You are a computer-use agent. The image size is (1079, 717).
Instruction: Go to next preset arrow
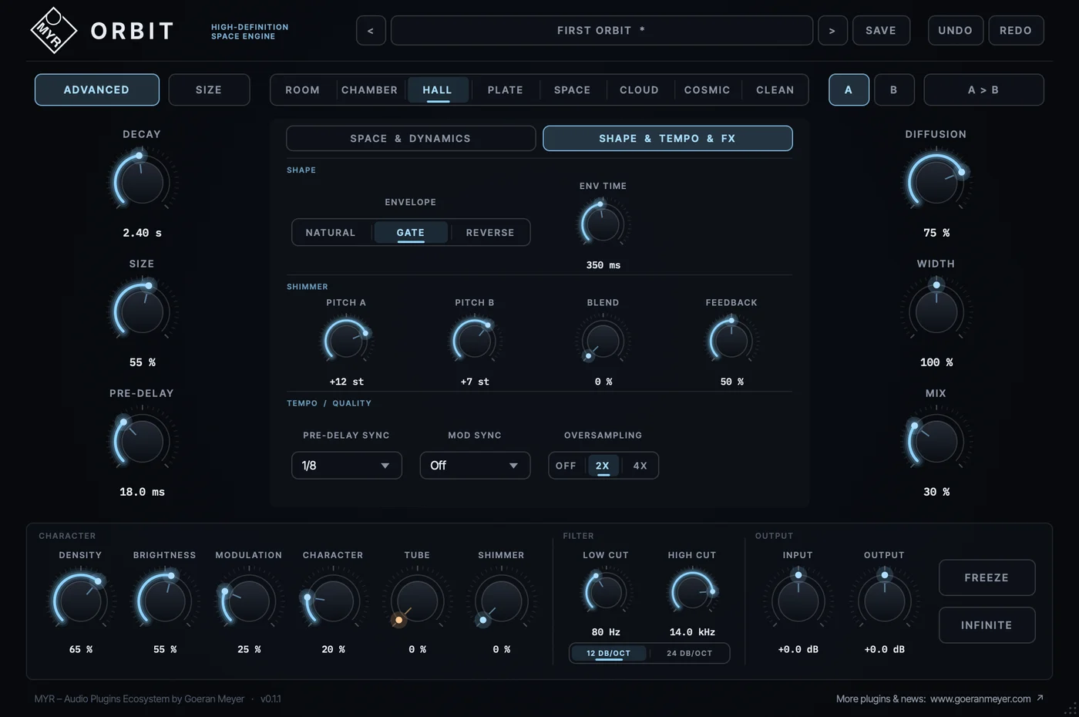point(832,31)
